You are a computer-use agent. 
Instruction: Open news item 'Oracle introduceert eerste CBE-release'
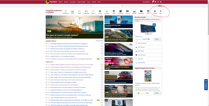click(63, 82)
